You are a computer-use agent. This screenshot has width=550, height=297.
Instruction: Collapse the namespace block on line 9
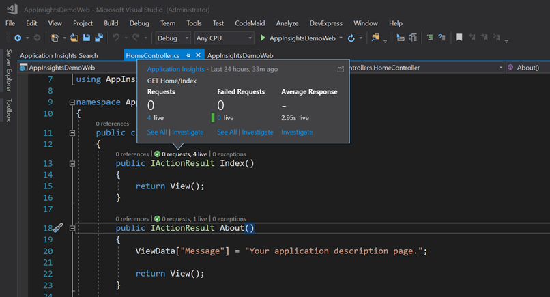[x=72, y=102]
